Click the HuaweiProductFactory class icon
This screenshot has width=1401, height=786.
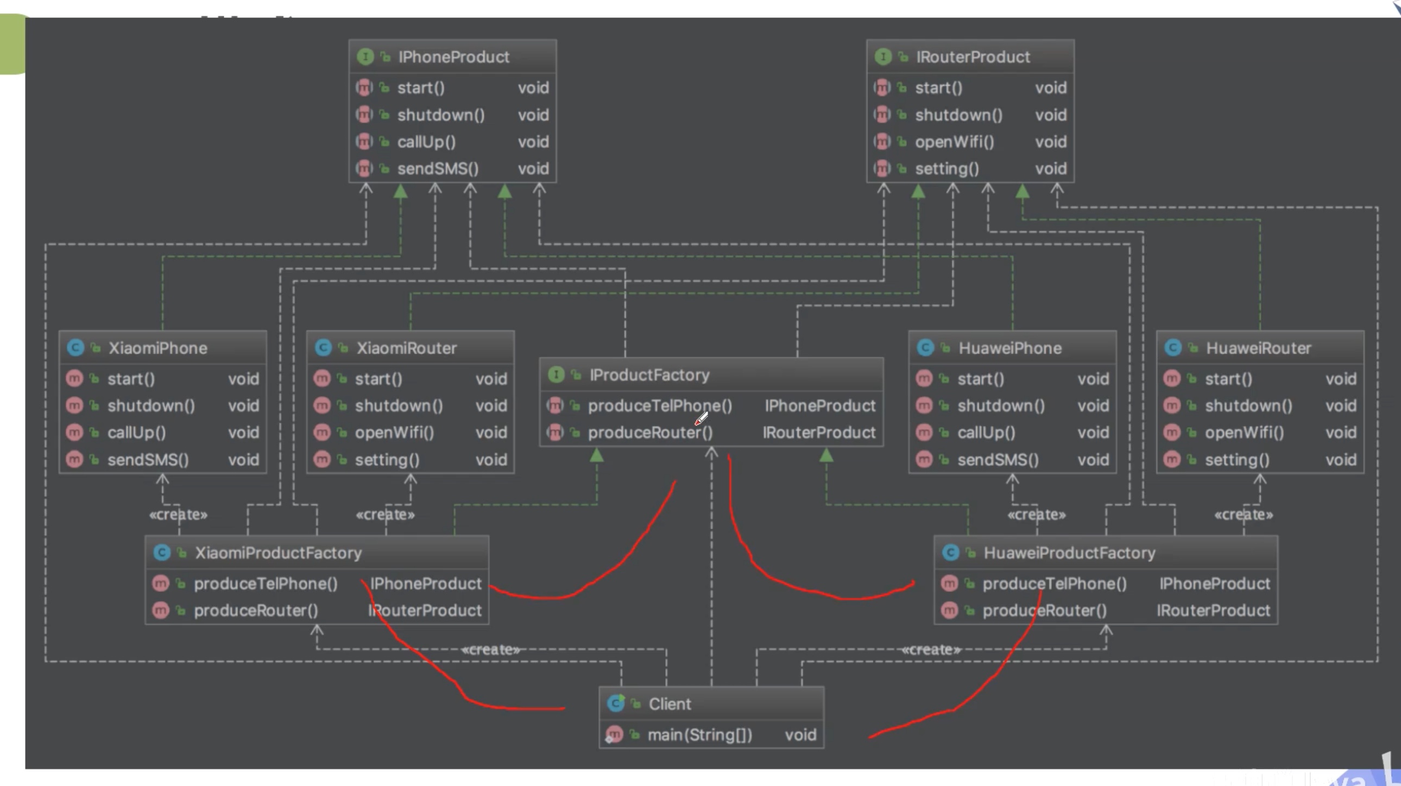(950, 553)
